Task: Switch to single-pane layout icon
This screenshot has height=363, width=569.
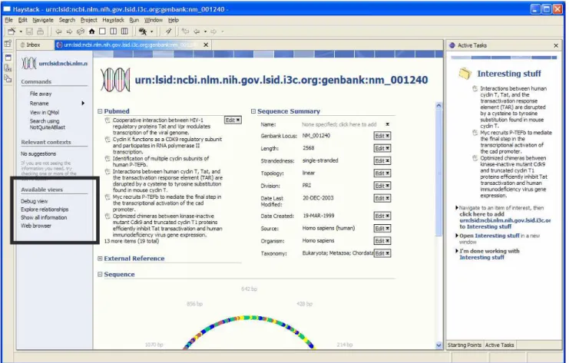Action: pos(102,31)
